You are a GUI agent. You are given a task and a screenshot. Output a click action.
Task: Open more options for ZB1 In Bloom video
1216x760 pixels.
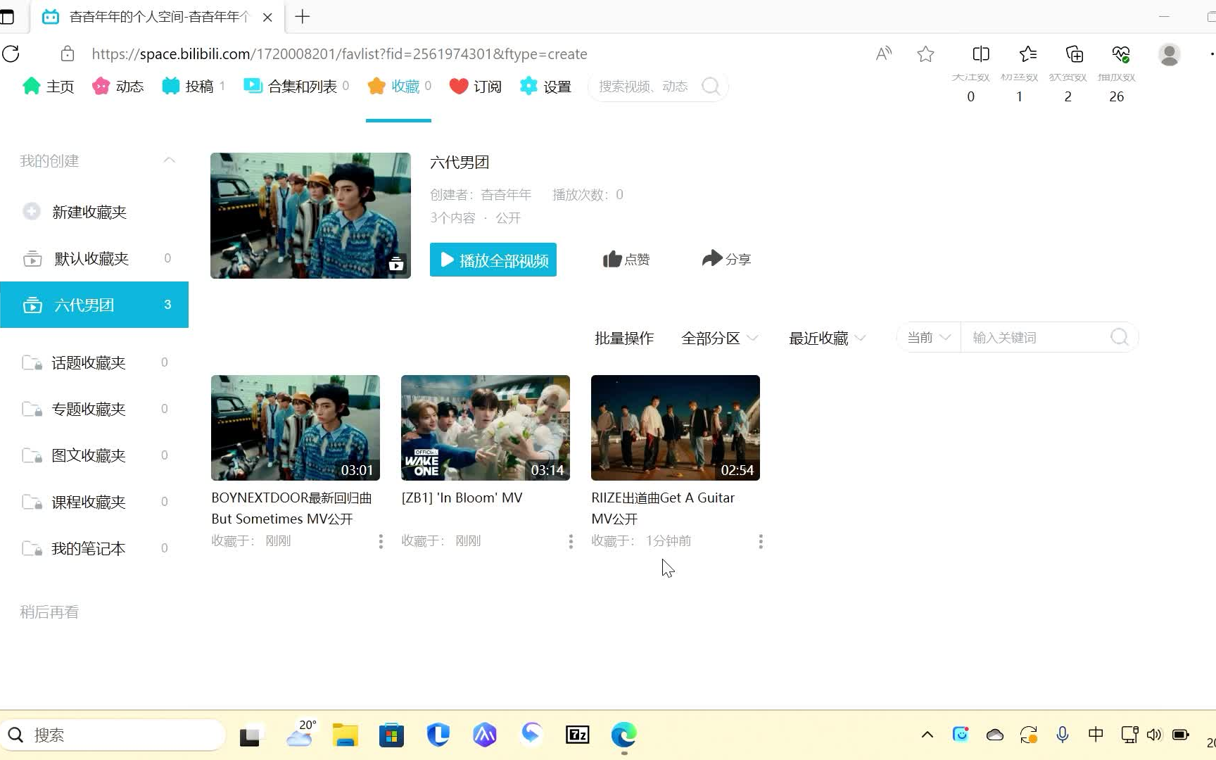click(571, 541)
